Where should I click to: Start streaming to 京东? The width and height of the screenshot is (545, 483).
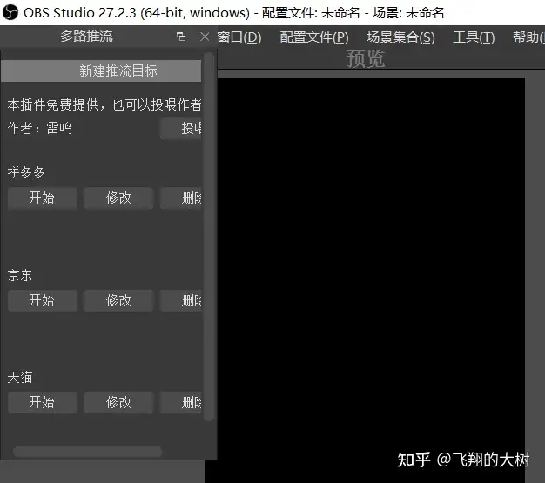click(x=43, y=300)
